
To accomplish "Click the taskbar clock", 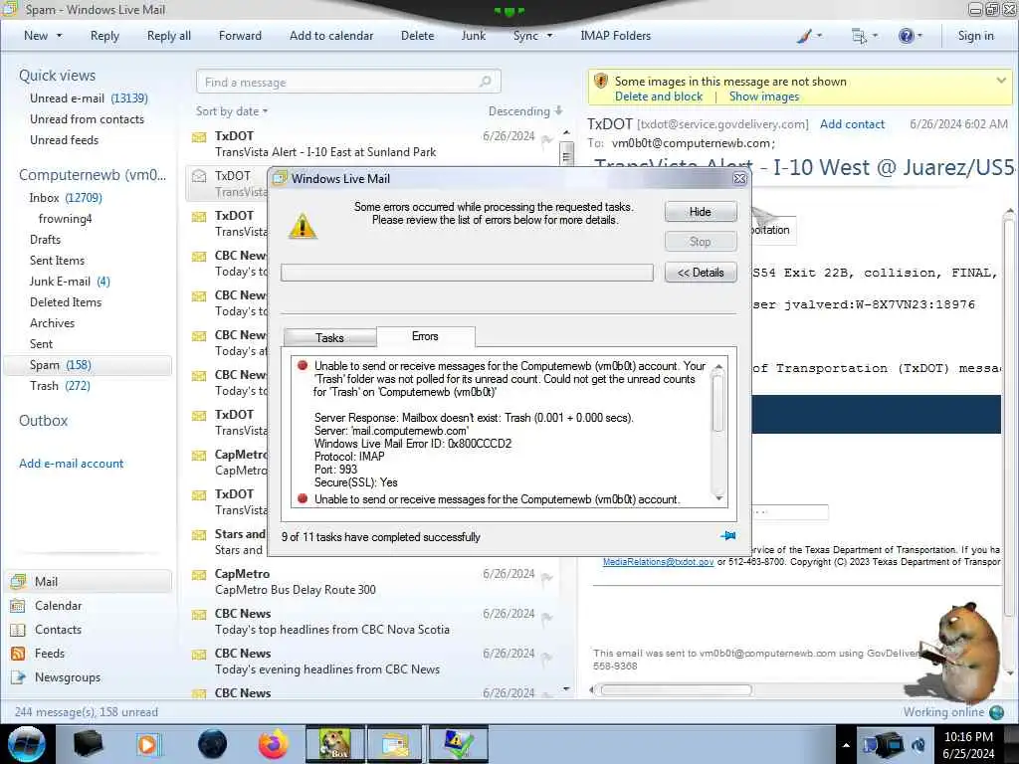I will (x=968, y=744).
